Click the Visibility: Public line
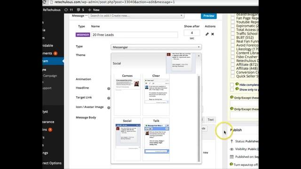The width and height of the screenshot is (301, 169). pos(247,149)
